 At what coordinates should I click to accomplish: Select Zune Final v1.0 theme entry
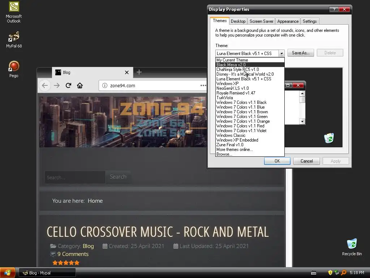click(x=250, y=145)
